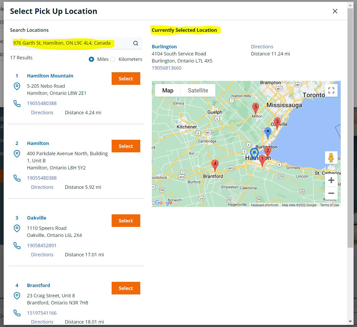Screen dimensions: 357x327
Task: Call Burlington at 19056813660
Action: 167,68
